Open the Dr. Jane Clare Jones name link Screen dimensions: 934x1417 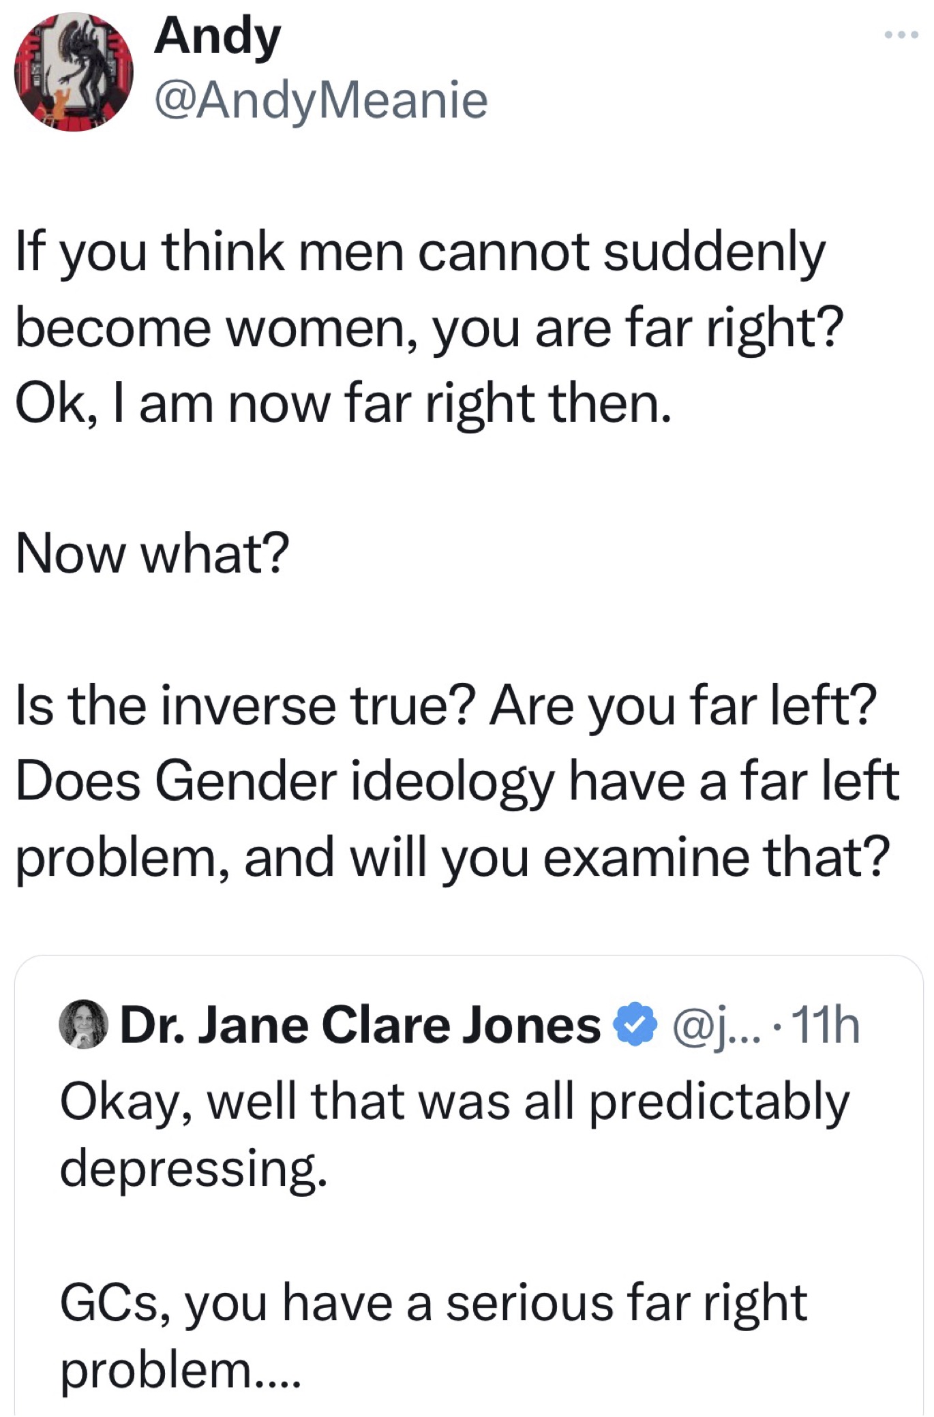pos(360,1026)
